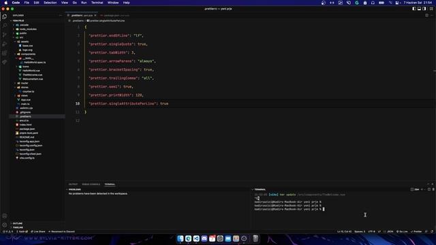Click the UTF-8 encoding indicator
The width and height of the screenshot is (436, 245).
point(371,231)
